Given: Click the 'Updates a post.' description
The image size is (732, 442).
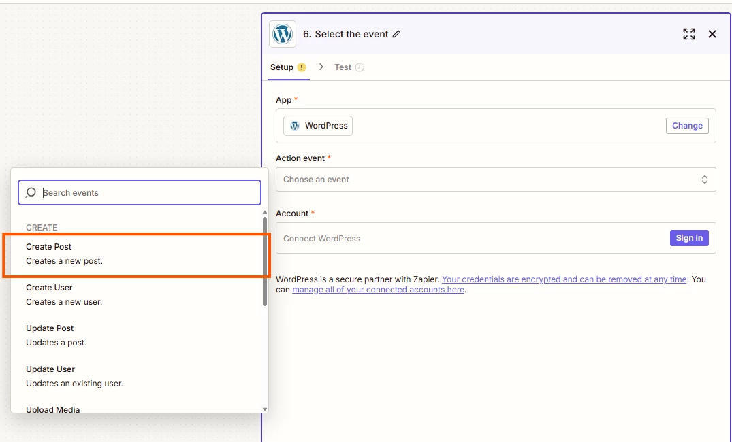Looking at the screenshot, I should click(x=56, y=343).
